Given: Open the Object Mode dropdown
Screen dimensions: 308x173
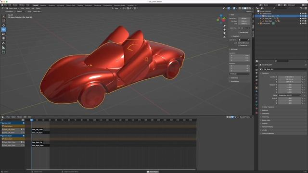Looking at the screenshot, I should tap(12, 8).
